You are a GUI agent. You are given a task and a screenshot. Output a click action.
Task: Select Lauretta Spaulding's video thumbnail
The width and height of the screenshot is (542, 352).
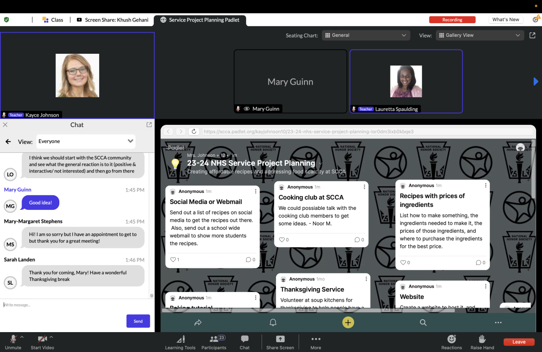[406, 81]
